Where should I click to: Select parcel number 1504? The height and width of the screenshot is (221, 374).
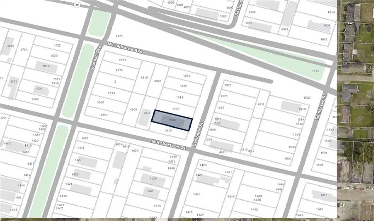click(x=292, y=147)
